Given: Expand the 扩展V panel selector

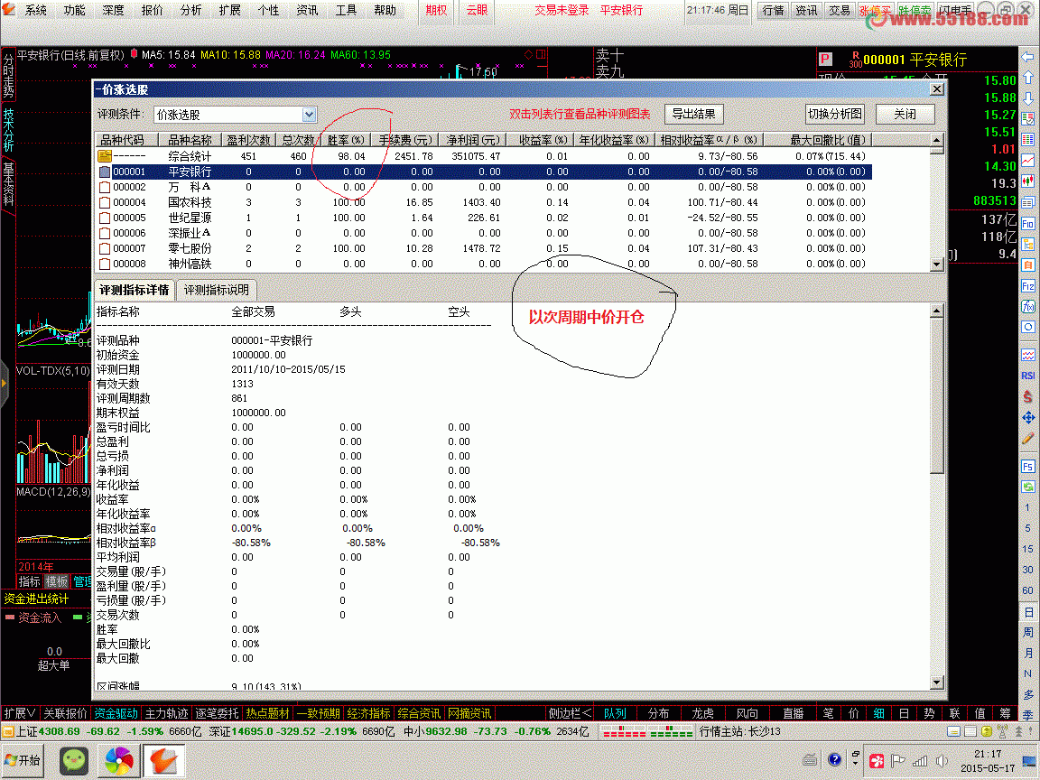Looking at the screenshot, I should [x=20, y=714].
